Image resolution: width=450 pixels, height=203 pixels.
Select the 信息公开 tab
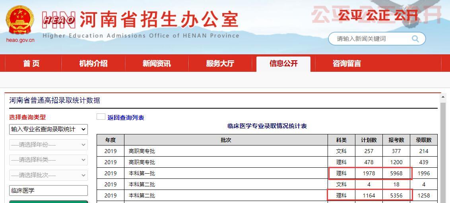click(283, 63)
